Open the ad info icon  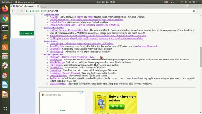coord(80,93)
